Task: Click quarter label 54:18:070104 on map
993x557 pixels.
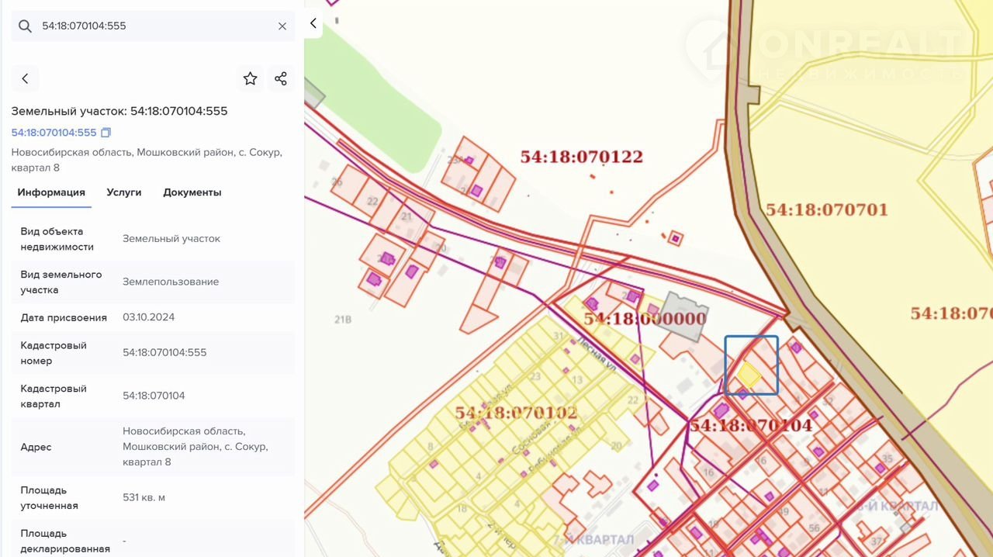Action: coord(750,425)
